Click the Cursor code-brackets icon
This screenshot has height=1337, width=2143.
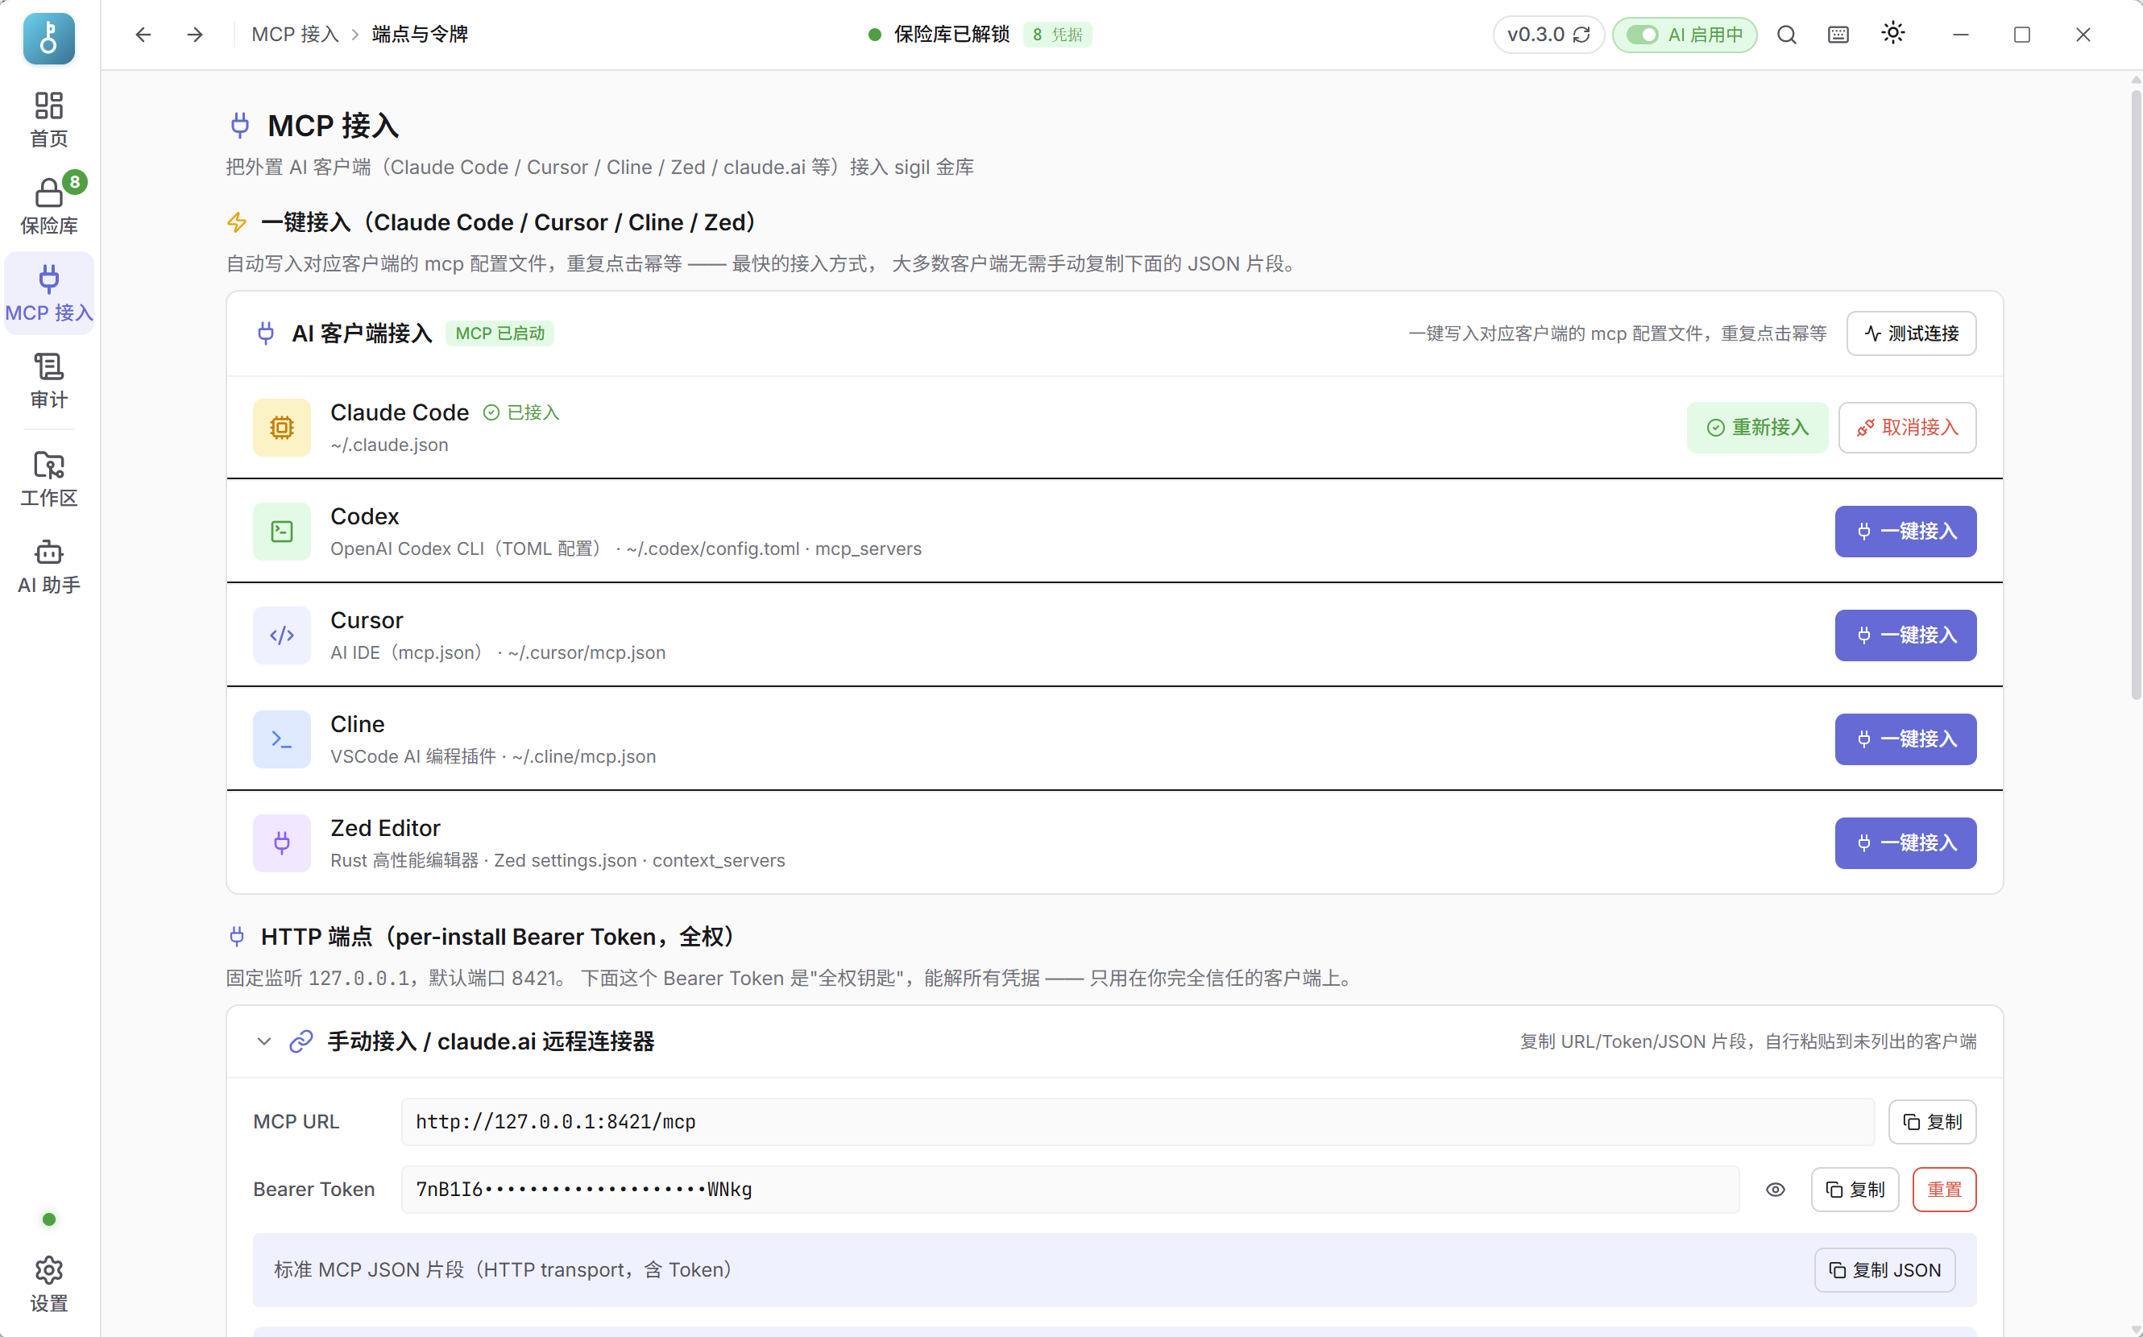pyautogui.click(x=281, y=635)
